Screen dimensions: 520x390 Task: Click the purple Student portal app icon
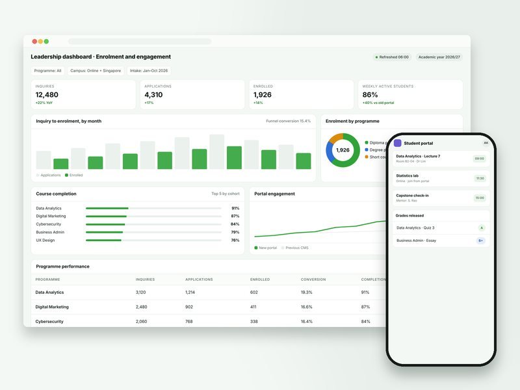pyautogui.click(x=397, y=143)
